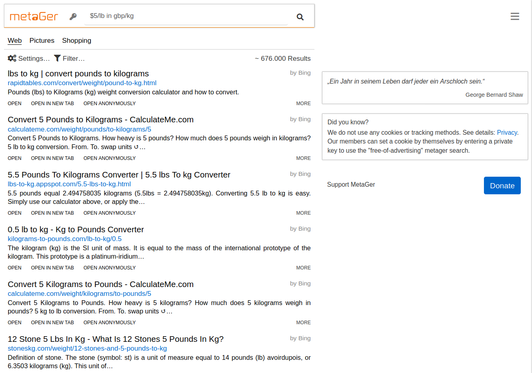Click OPEN ANONYMOUSLY under Convert 5 Kilograms
This screenshot has height=373, width=532.
(x=110, y=323)
